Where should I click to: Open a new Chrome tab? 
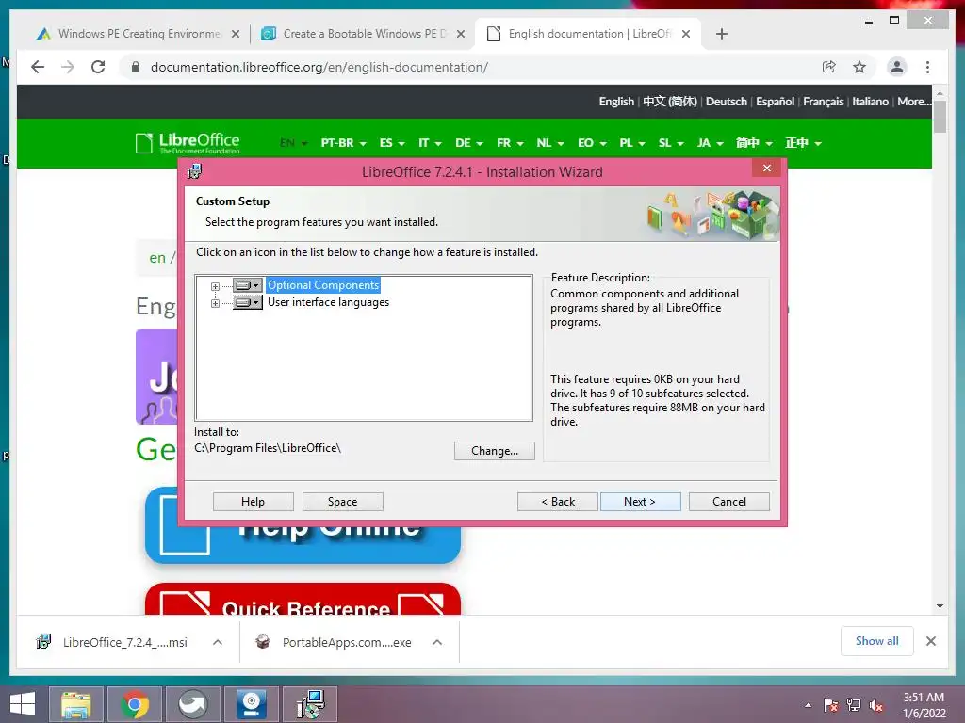722,35
